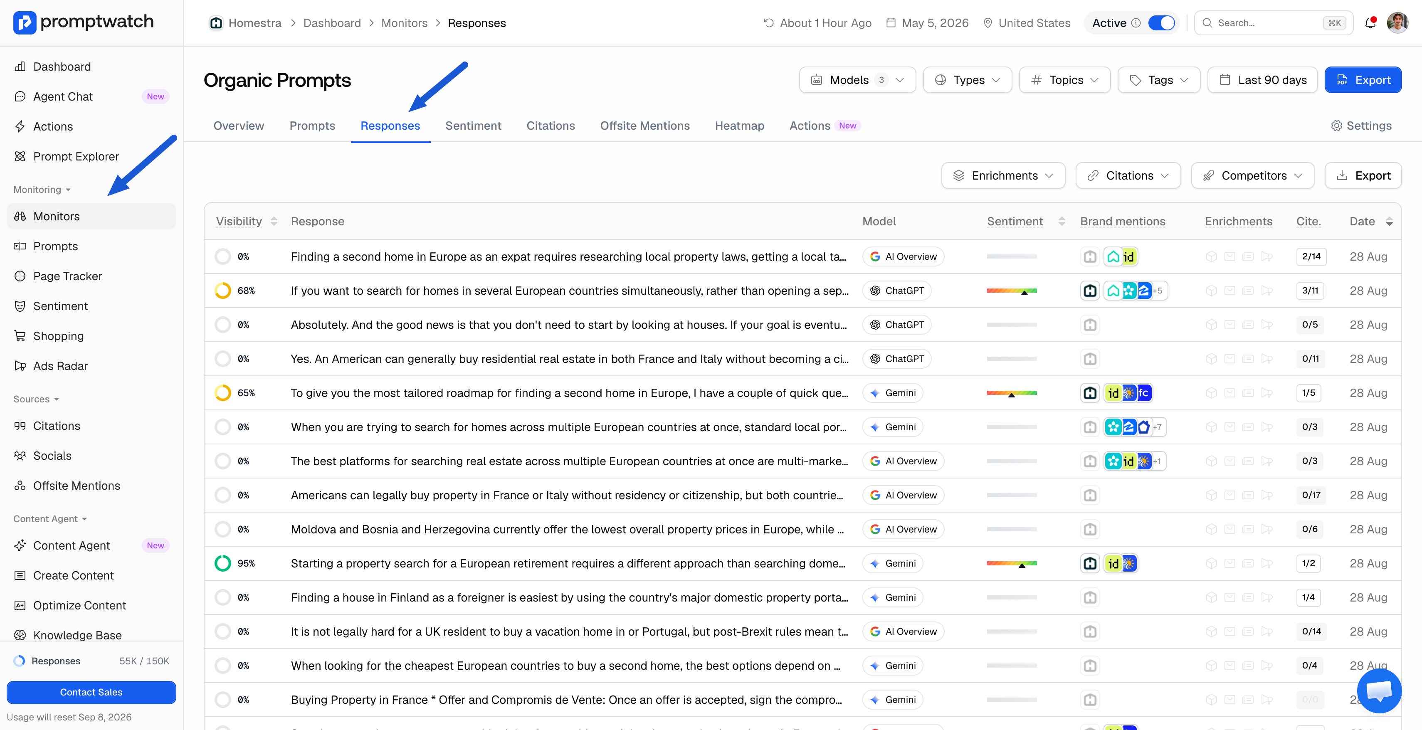
Task: Go to Actions in sidebar
Action: click(x=91, y=126)
